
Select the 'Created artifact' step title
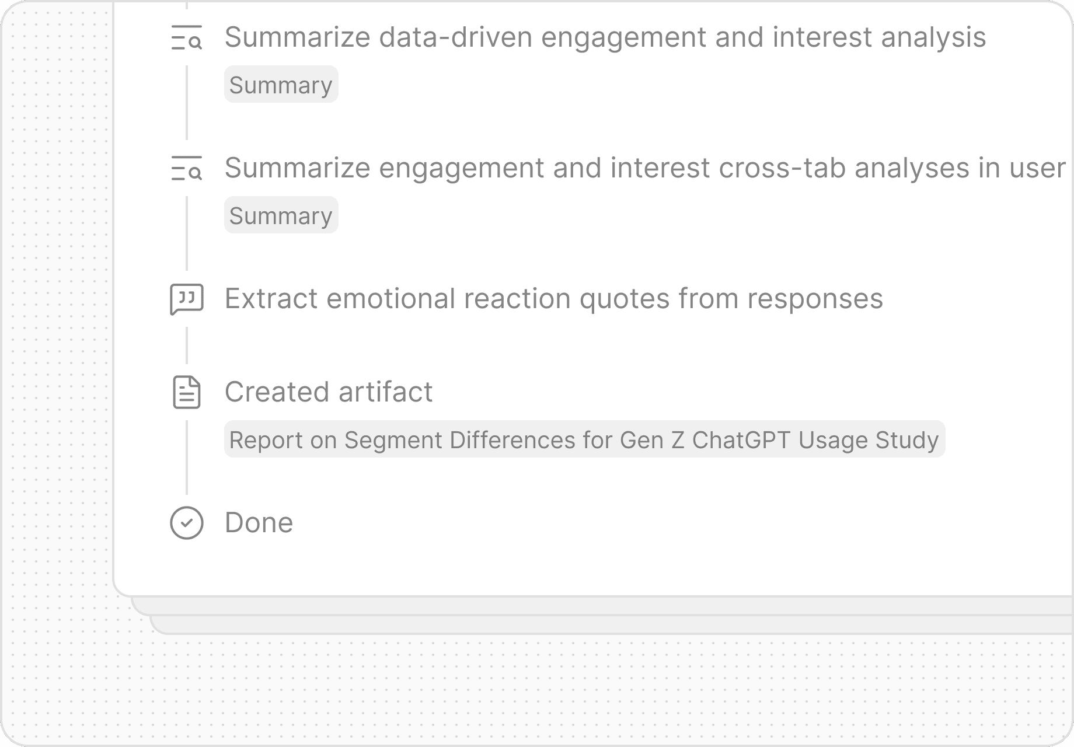(329, 392)
